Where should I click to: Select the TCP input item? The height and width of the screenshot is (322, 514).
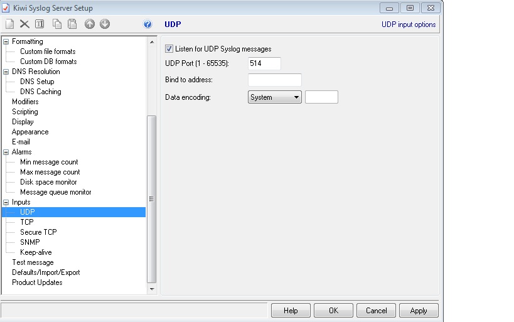[x=27, y=222]
